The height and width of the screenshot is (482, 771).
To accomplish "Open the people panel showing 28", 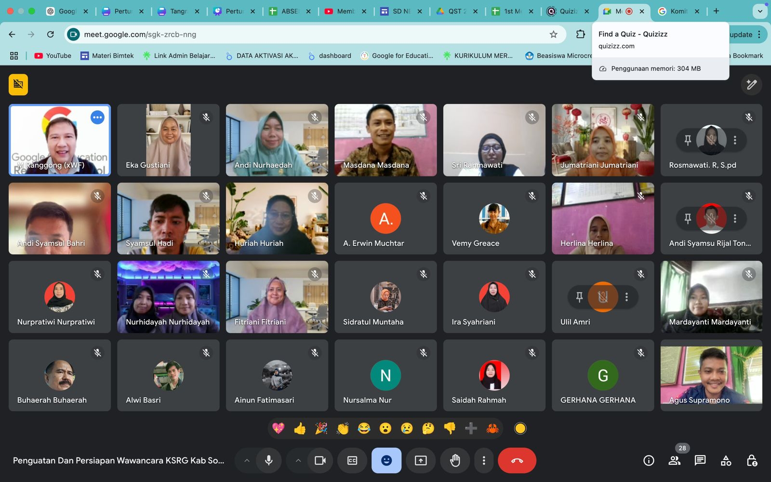I will [675, 461].
